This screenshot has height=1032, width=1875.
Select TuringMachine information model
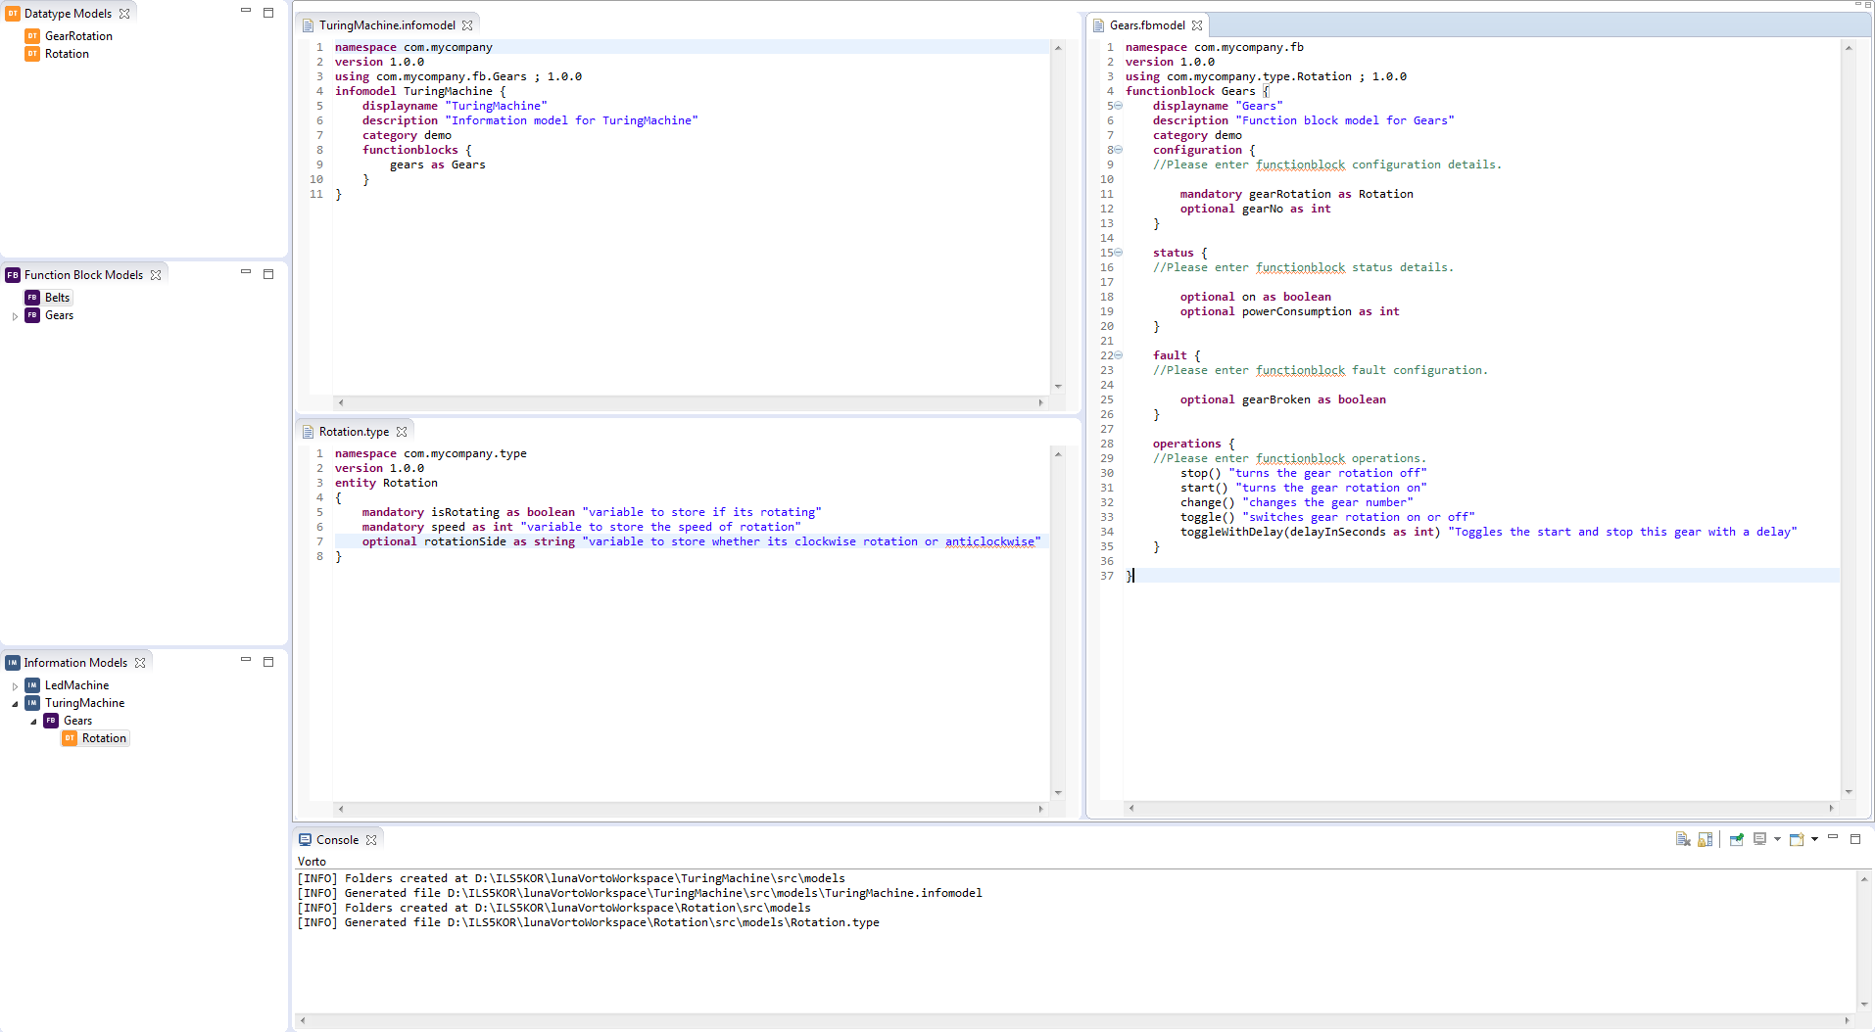(84, 703)
